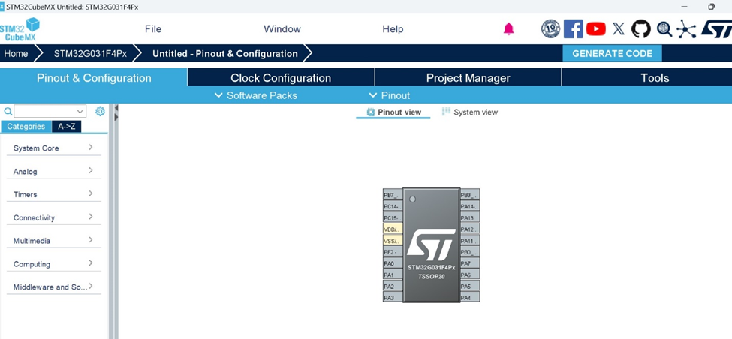This screenshot has width=732, height=339.
Task: Select pin PC15 on the chip
Action: 393,217
